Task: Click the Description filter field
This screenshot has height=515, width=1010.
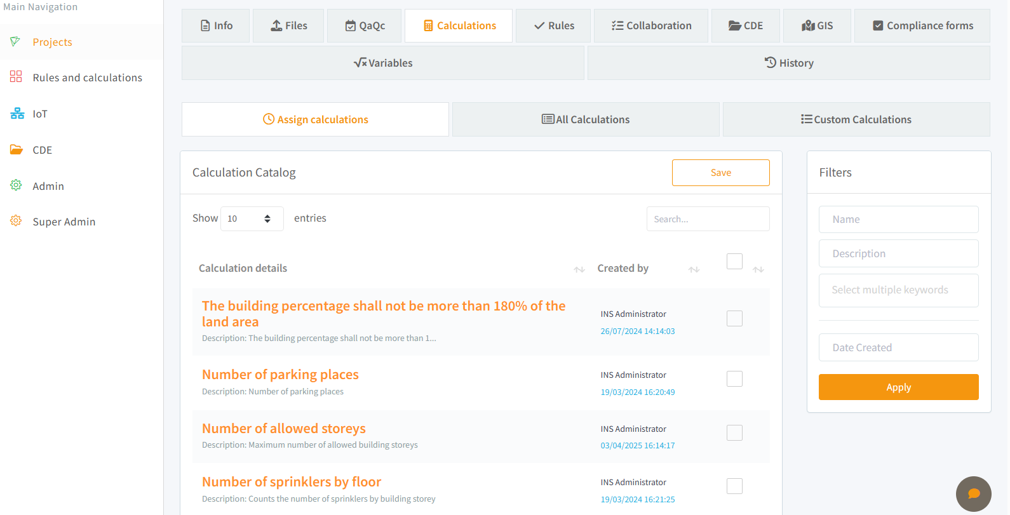Action: click(898, 253)
